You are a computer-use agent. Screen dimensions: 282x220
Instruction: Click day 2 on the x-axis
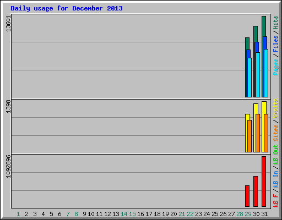(x=26, y=214)
